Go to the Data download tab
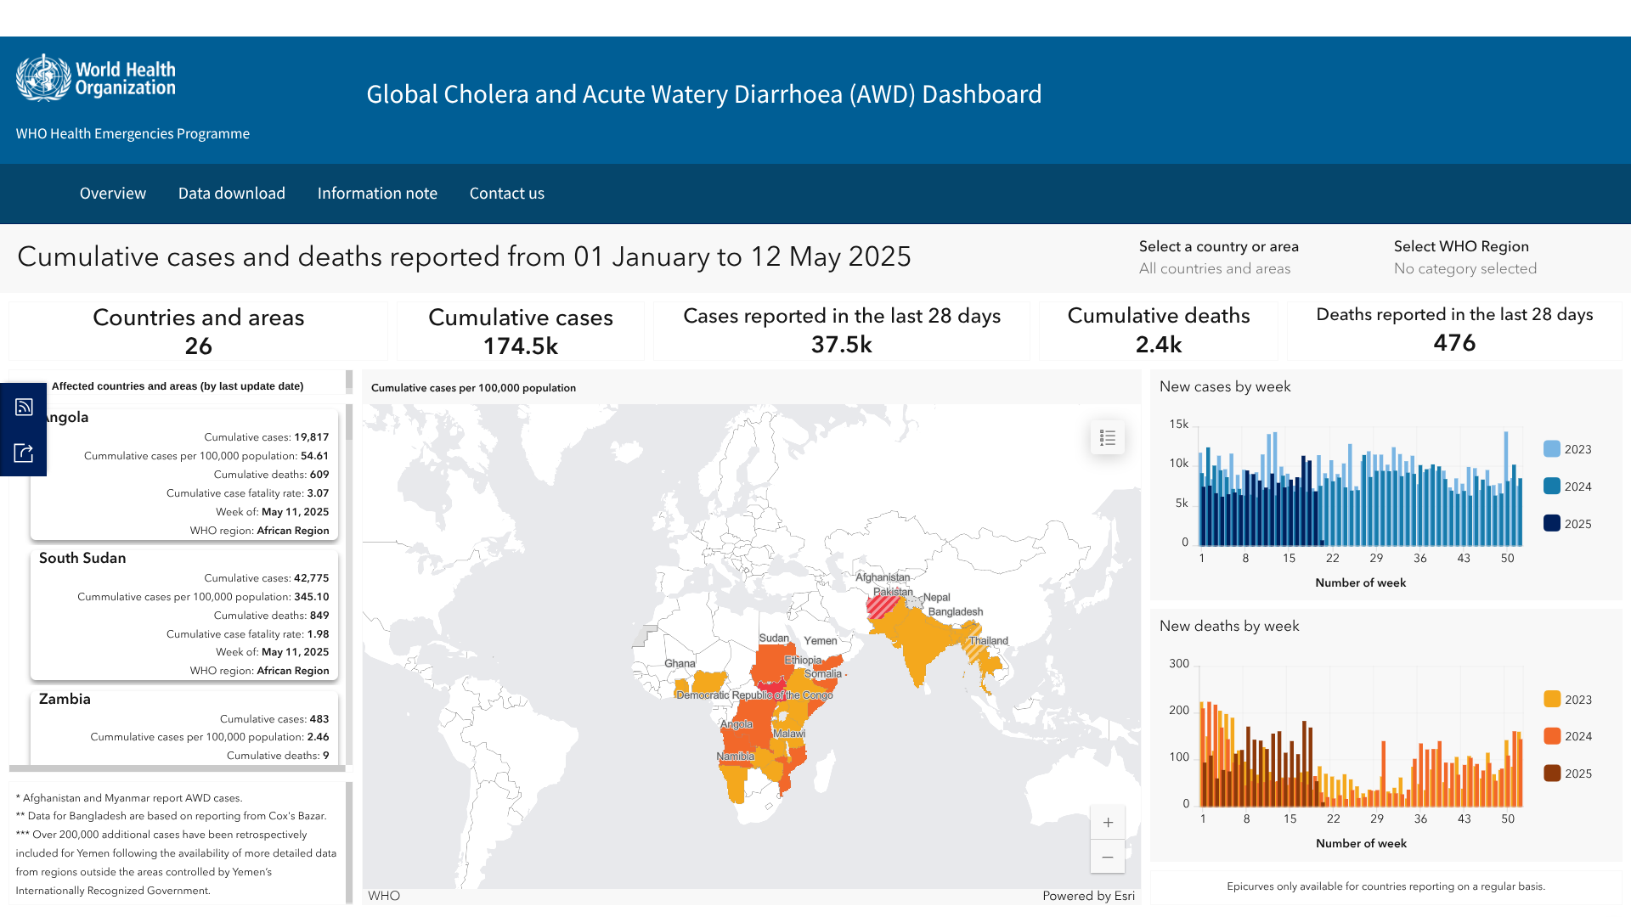 coord(231,194)
